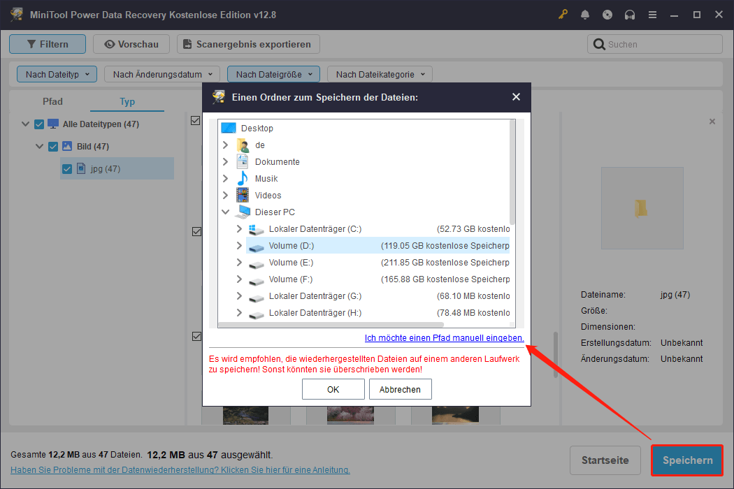Viewport: 734px width, 489px height.
Task: Open the Nach Dateityp dropdown
Action: click(x=57, y=73)
